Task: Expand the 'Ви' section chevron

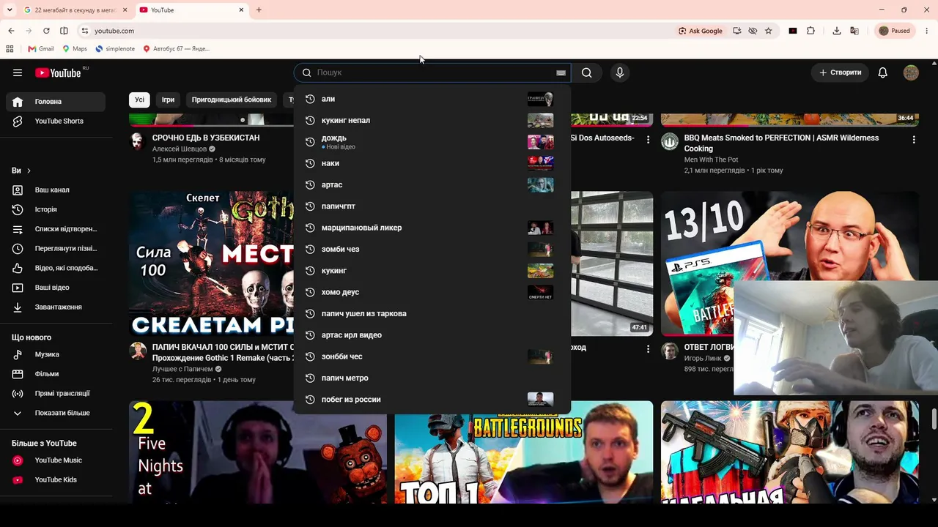Action: [x=29, y=171]
